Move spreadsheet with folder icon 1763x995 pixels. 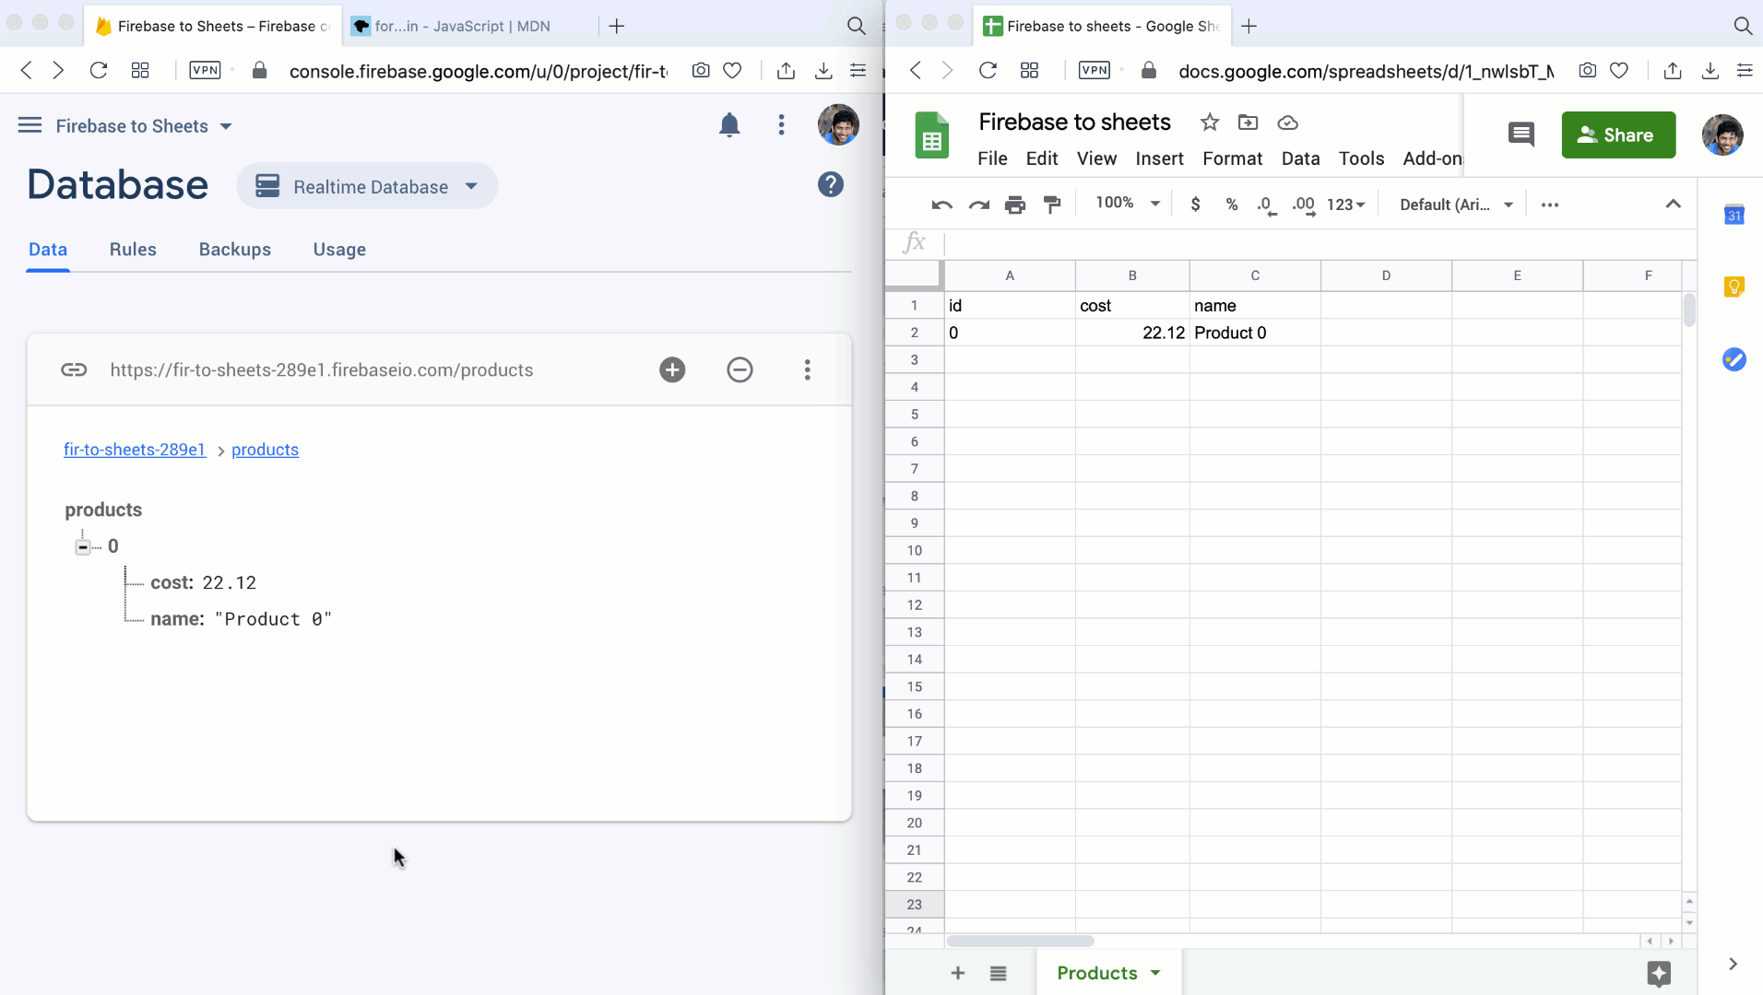[1248, 123]
